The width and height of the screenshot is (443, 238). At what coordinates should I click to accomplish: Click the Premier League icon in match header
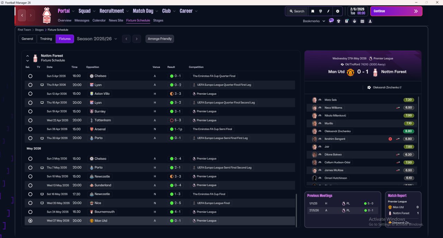point(371,58)
